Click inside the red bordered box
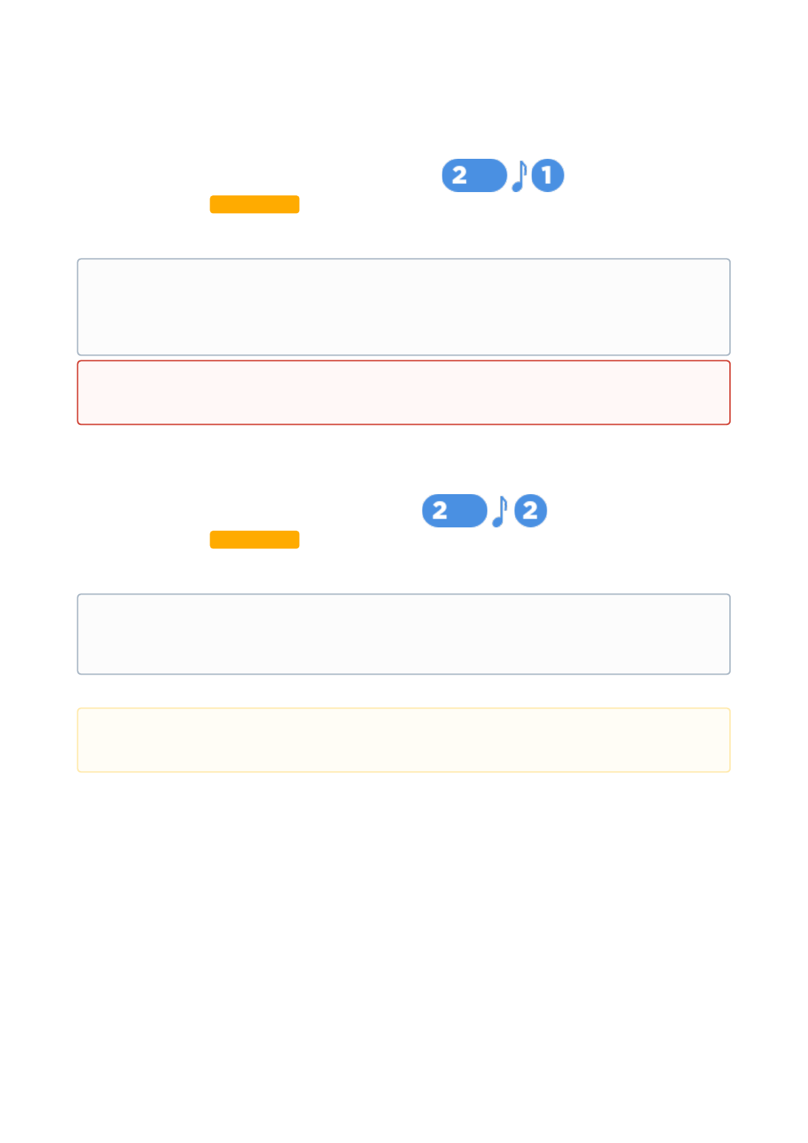 pyautogui.click(x=404, y=392)
